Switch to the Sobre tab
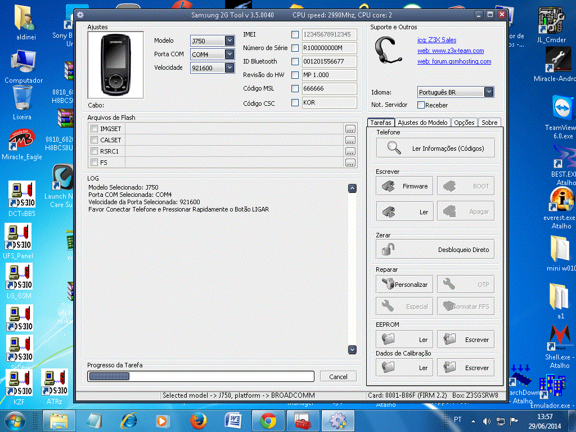The image size is (576, 432). pos(489,122)
